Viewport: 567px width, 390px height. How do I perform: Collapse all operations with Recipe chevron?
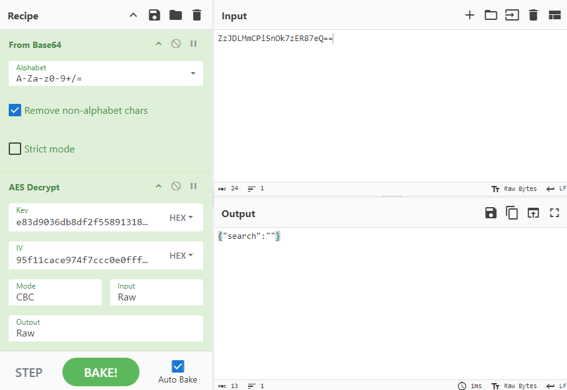coord(133,16)
